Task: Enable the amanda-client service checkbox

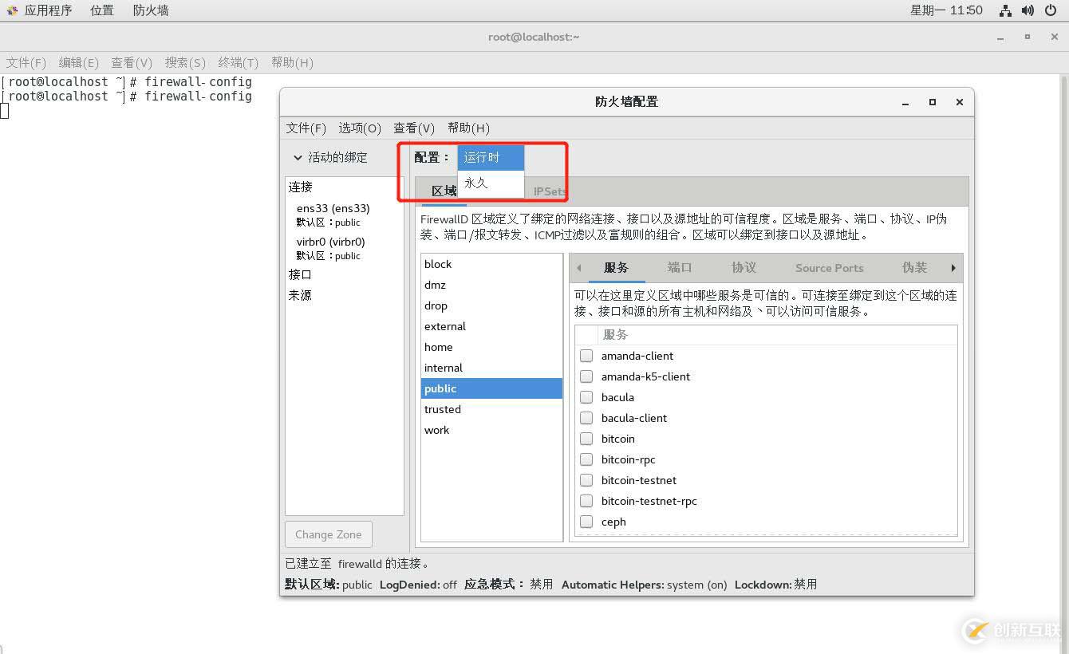Action: 586,356
